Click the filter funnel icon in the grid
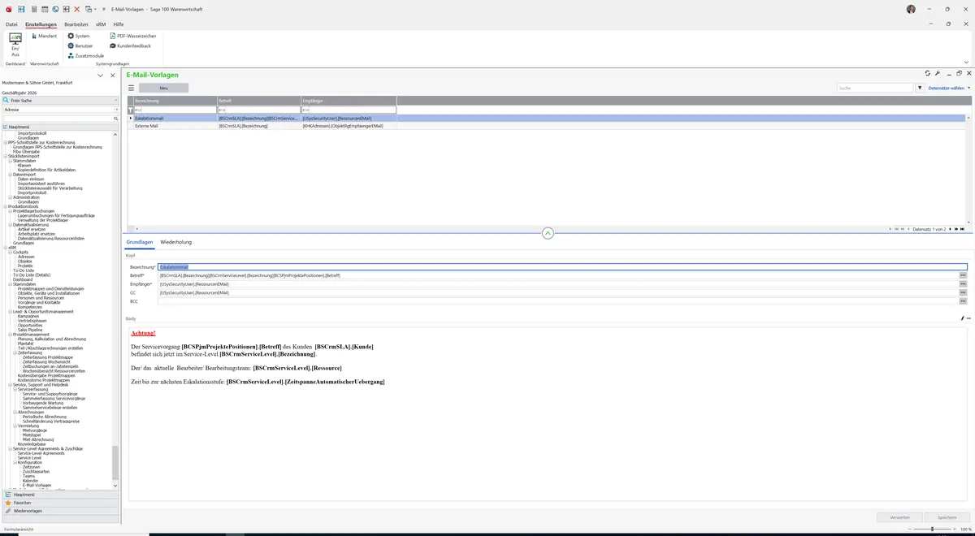The height and width of the screenshot is (536, 975). (x=131, y=110)
